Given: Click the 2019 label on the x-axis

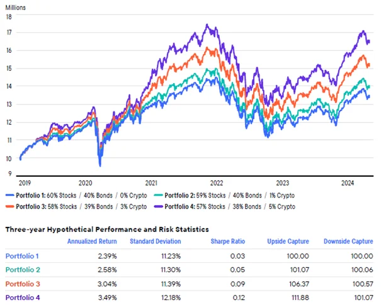Looking at the screenshot, I should click(x=25, y=183).
